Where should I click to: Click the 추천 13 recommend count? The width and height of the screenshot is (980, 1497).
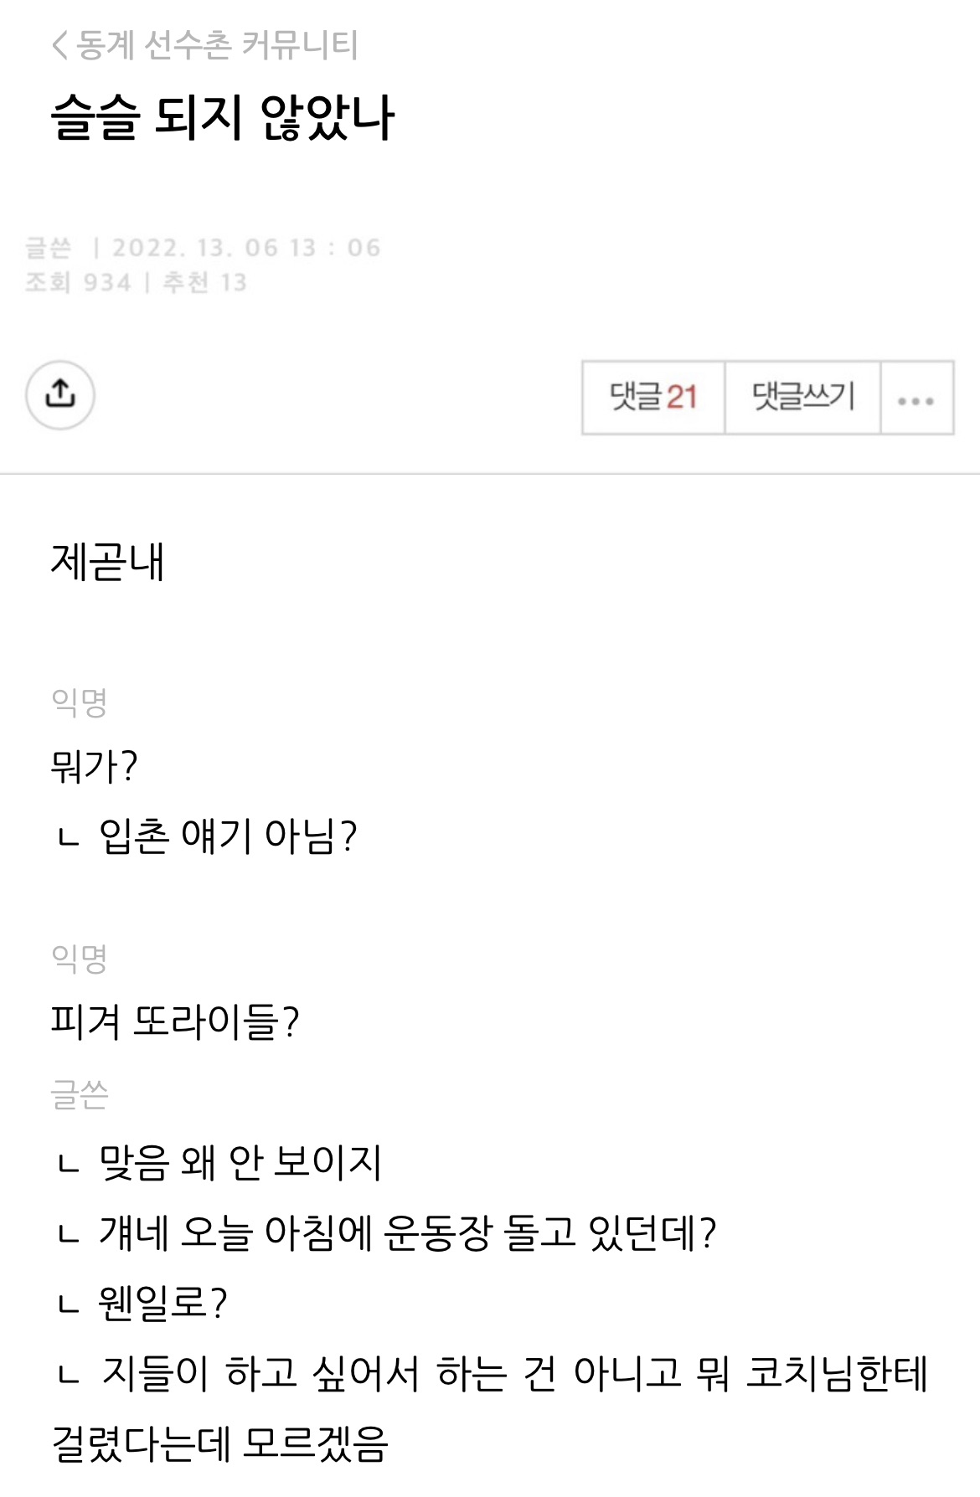pos(205,283)
